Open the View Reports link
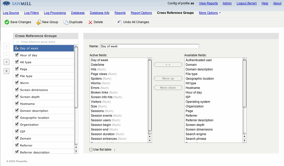 [x=208, y=3]
